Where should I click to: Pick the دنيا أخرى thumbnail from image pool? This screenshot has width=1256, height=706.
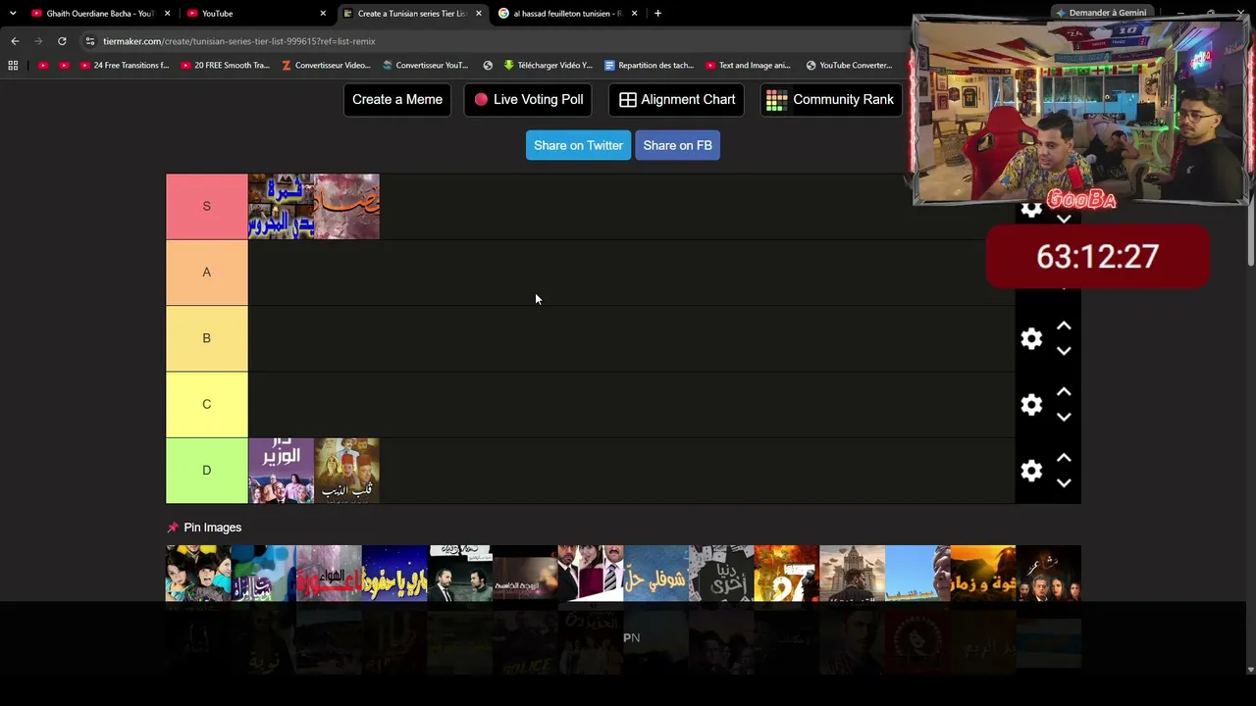point(721,574)
